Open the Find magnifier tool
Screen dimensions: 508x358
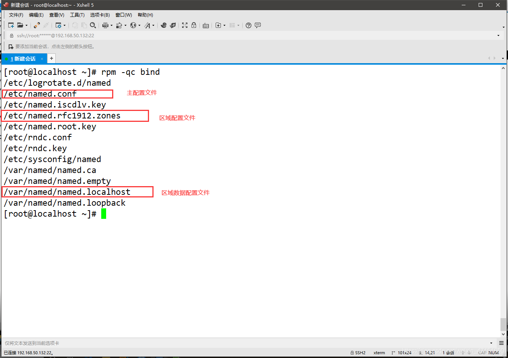[93, 25]
